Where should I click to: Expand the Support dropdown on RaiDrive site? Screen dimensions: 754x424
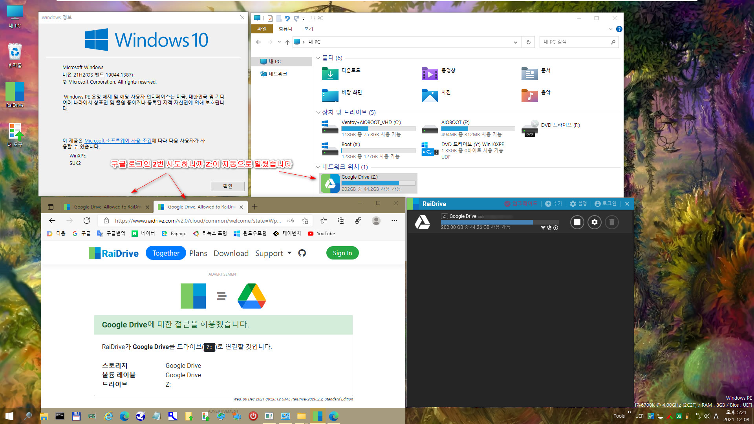click(x=273, y=253)
